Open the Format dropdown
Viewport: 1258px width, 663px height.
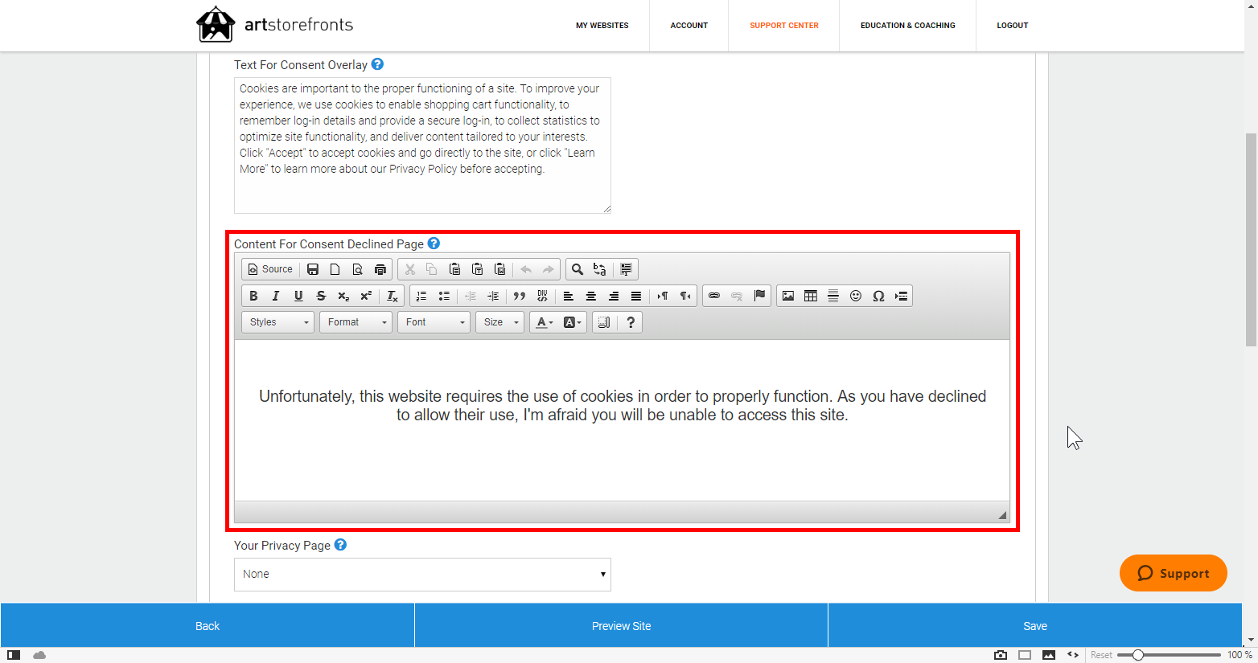(356, 322)
